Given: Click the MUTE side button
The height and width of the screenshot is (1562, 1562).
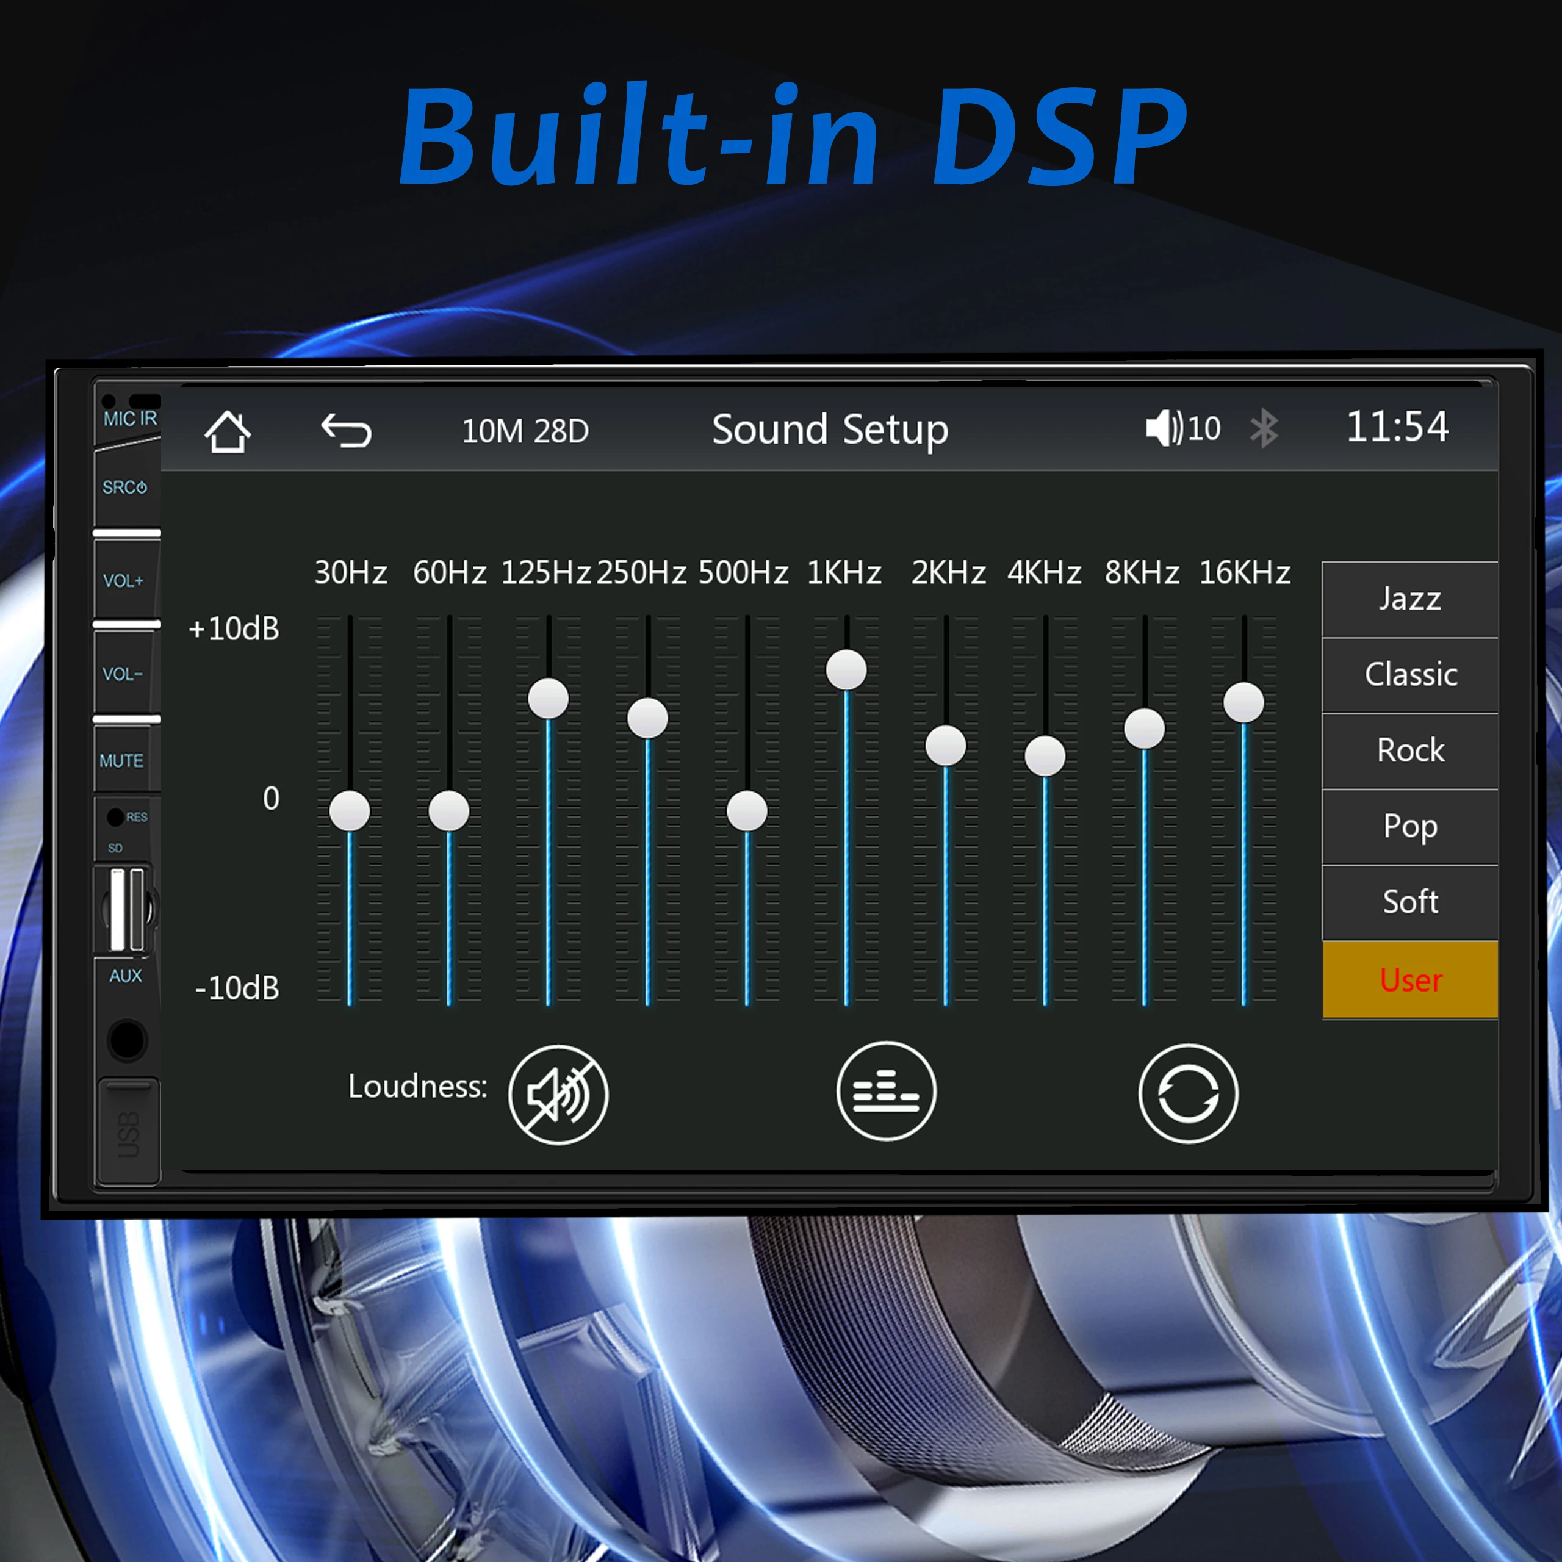Looking at the screenshot, I should (x=126, y=759).
